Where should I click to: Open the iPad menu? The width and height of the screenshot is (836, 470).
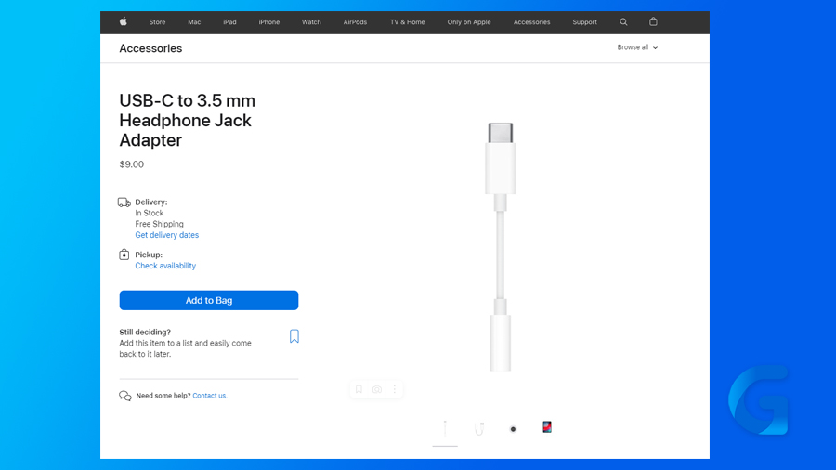[229, 22]
